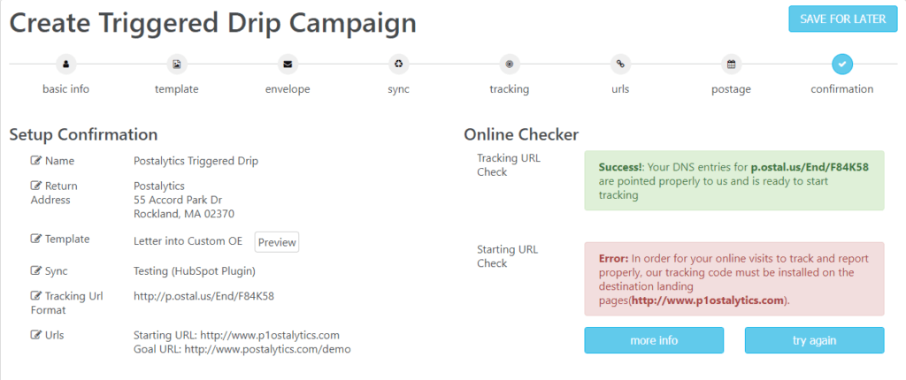Select the tracking step label
The image size is (906, 380).
pyautogui.click(x=509, y=89)
